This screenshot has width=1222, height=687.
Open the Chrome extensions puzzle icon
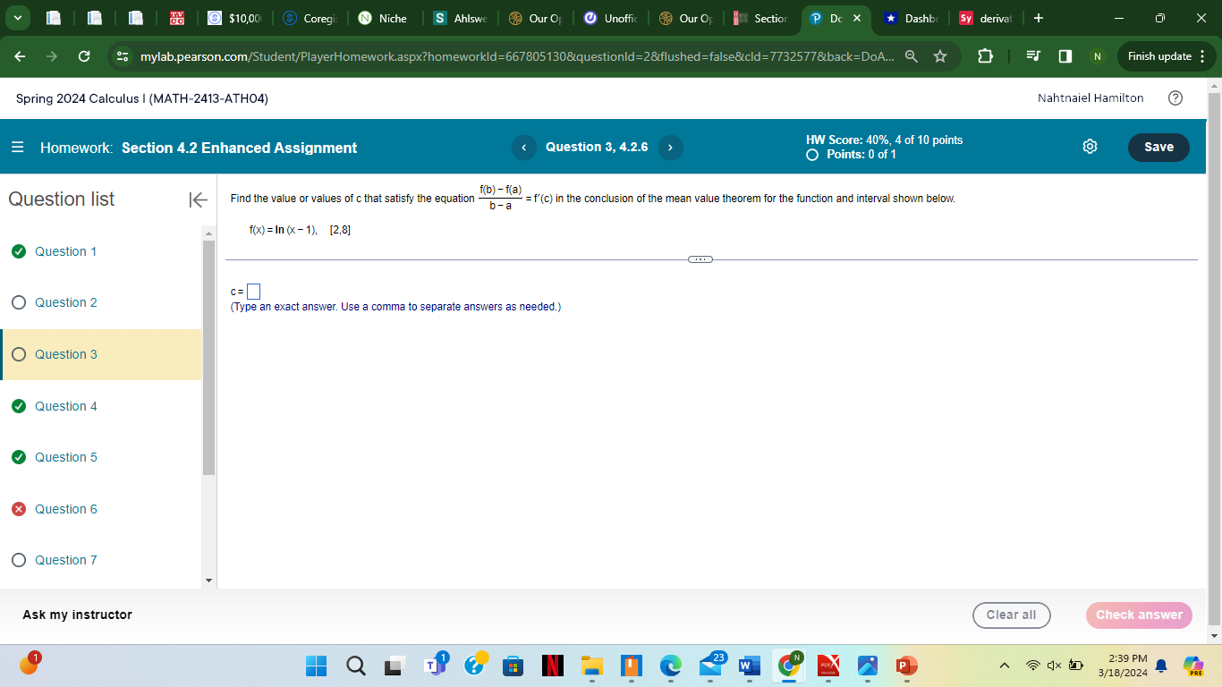(985, 56)
